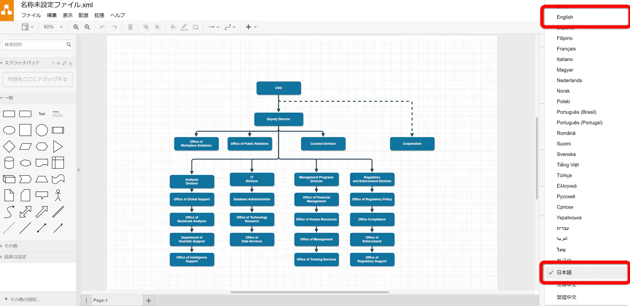Viewport: 630px width, 306px height.
Task: Click the draw.io logo icon
Action: (7, 11)
